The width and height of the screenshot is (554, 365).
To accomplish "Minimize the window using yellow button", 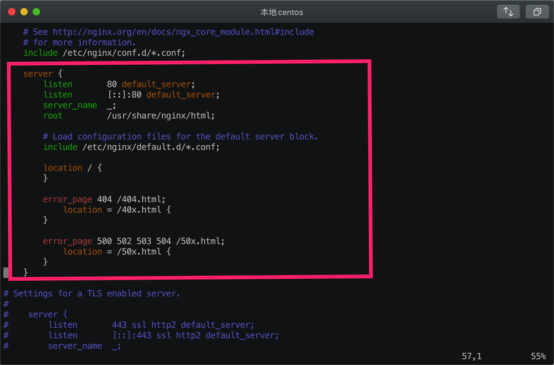I will click(24, 12).
